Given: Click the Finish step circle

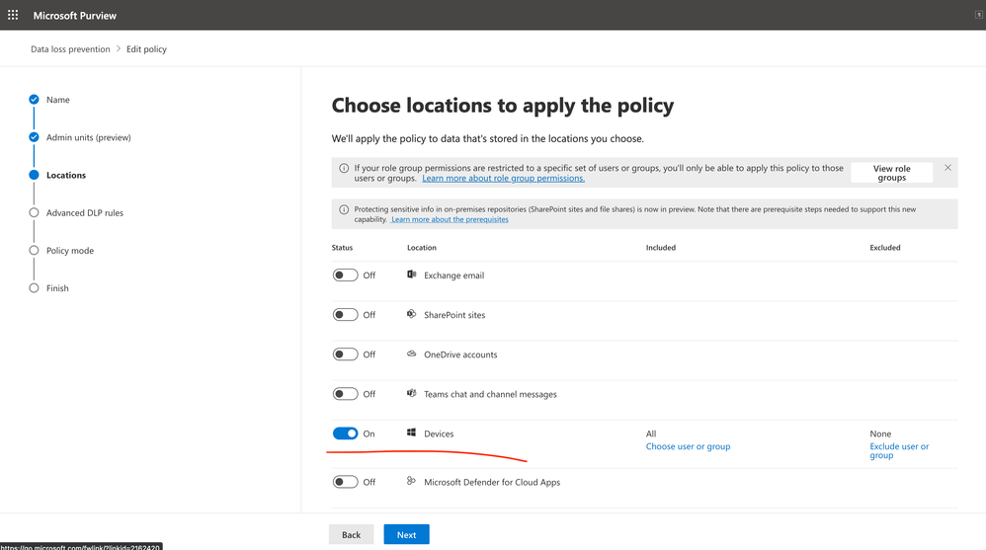Looking at the screenshot, I should pyautogui.click(x=34, y=288).
